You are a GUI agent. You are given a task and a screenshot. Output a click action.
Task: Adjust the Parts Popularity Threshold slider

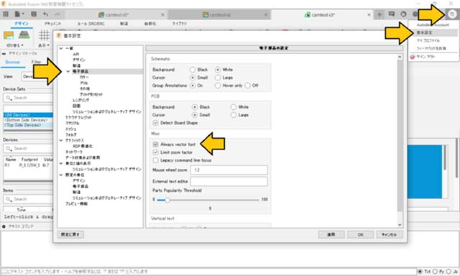tap(167, 200)
